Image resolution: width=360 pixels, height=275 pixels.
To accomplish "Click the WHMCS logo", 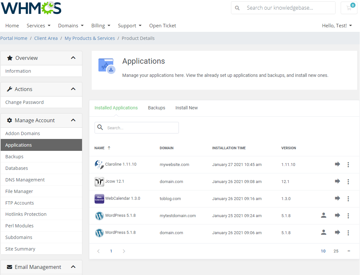I will point(31,8).
